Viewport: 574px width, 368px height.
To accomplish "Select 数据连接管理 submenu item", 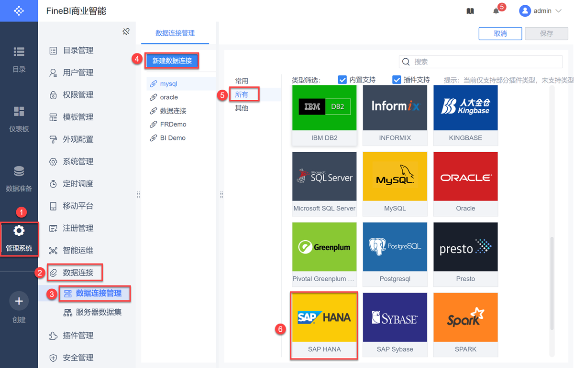I will pyautogui.click(x=94, y=293).
